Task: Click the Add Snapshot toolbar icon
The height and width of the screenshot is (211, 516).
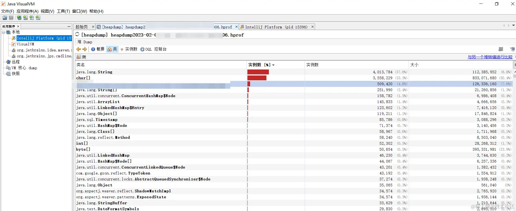Action: (38, 18)
